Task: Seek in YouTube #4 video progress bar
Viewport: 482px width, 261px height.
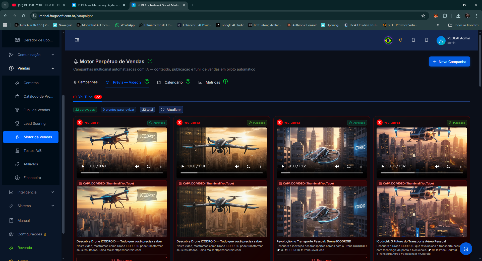Action: [422, 173]
